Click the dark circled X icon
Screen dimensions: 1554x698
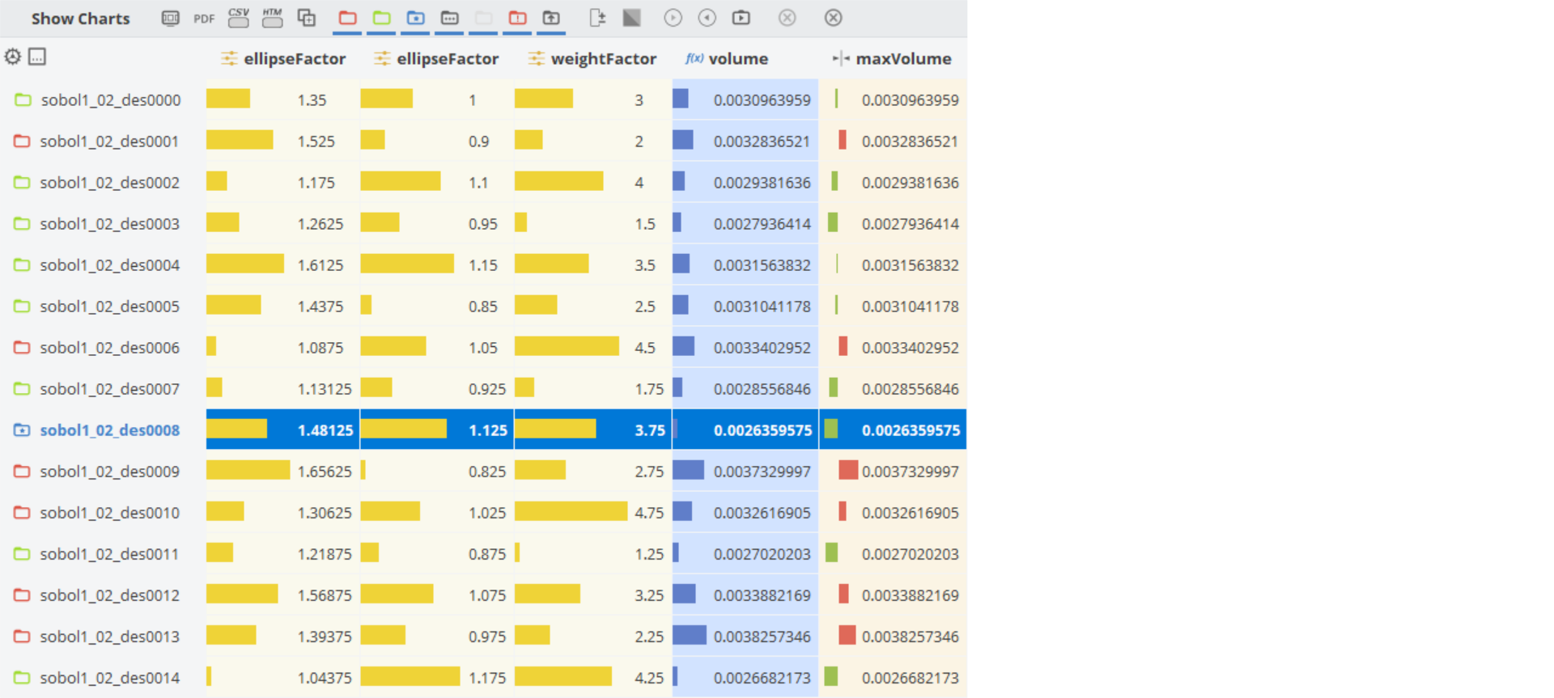[834, 18]
